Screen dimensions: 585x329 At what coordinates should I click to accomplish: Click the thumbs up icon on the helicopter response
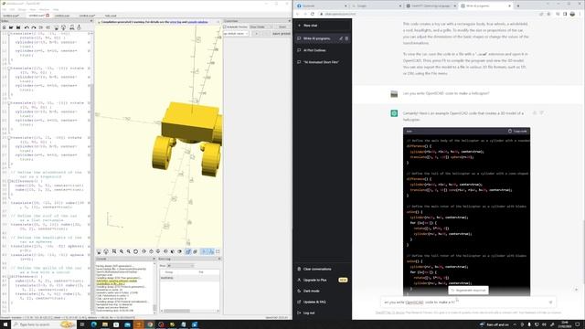point(535,112)
